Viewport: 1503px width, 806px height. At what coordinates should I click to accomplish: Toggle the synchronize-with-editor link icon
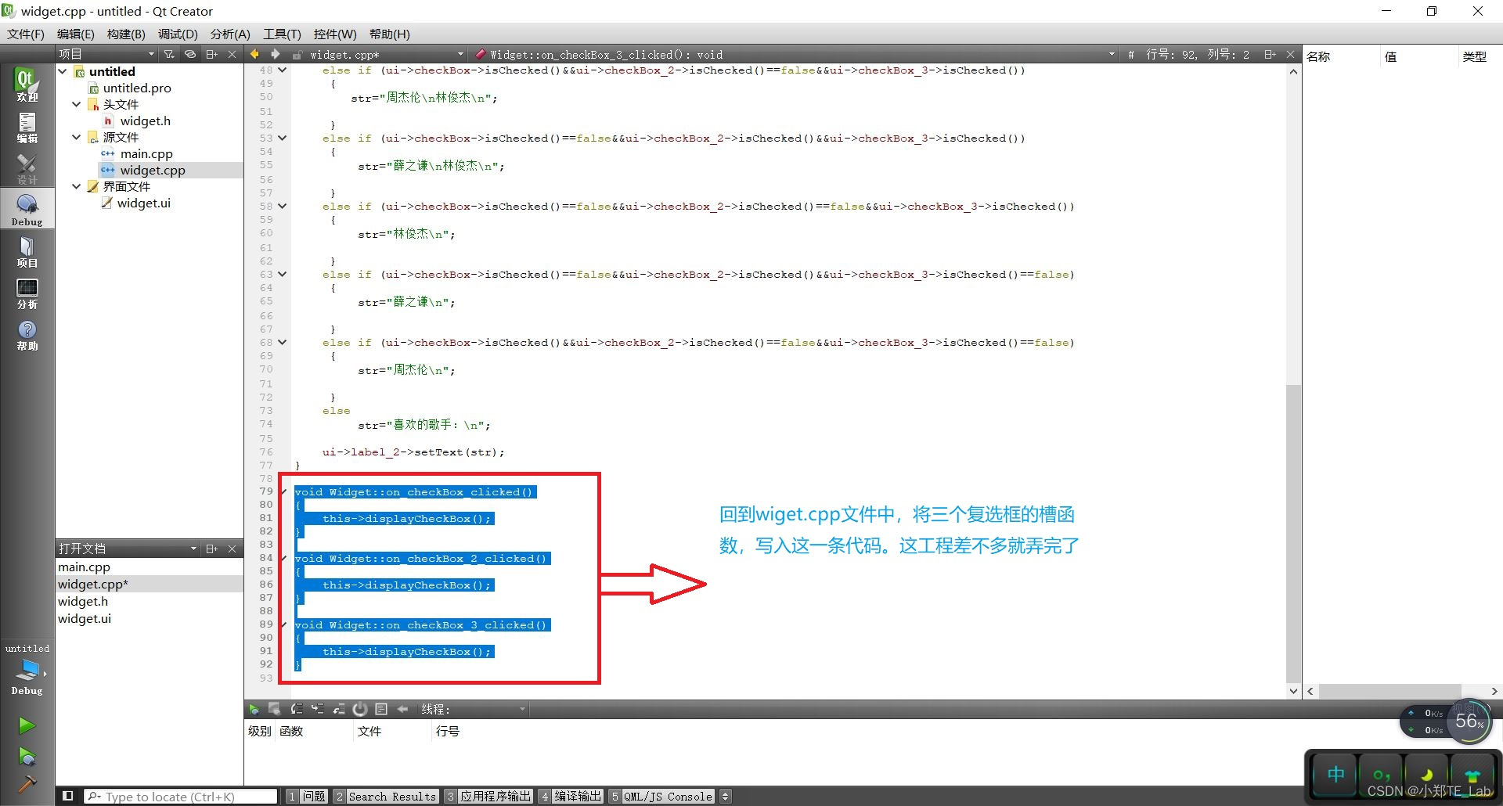(x=189, y=54)
